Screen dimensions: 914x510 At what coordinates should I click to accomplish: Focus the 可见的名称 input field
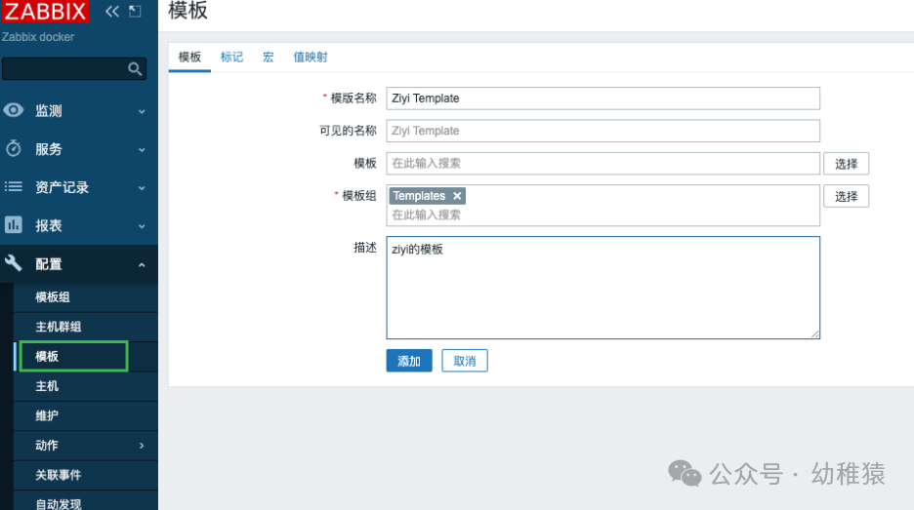coord(602,131)
